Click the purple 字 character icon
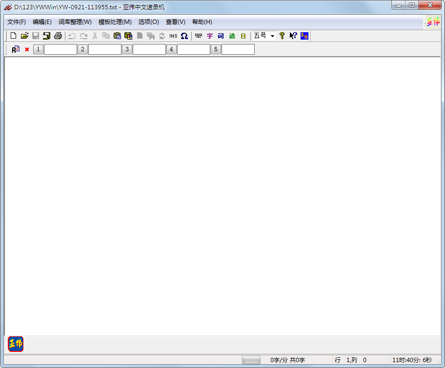The width and height of the screenshot is (445, 368). pyautogui.click(x=210, y=36)
